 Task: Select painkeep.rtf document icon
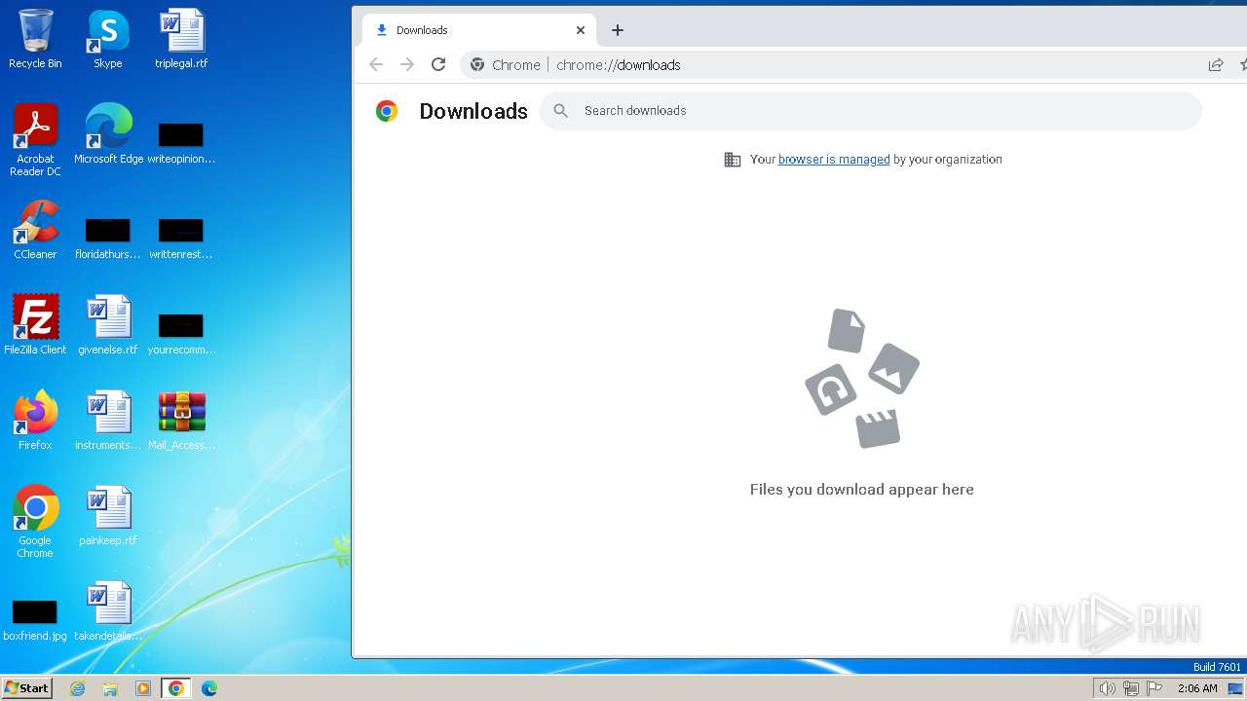108,516
